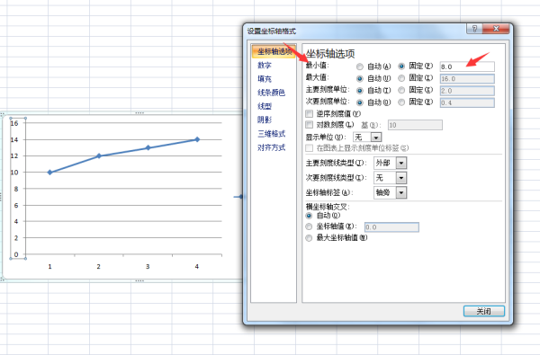Select 最大坐标轴值 radio option
Image resolution: width=540 pixels, height=355 pixels.
click(309, 237)
